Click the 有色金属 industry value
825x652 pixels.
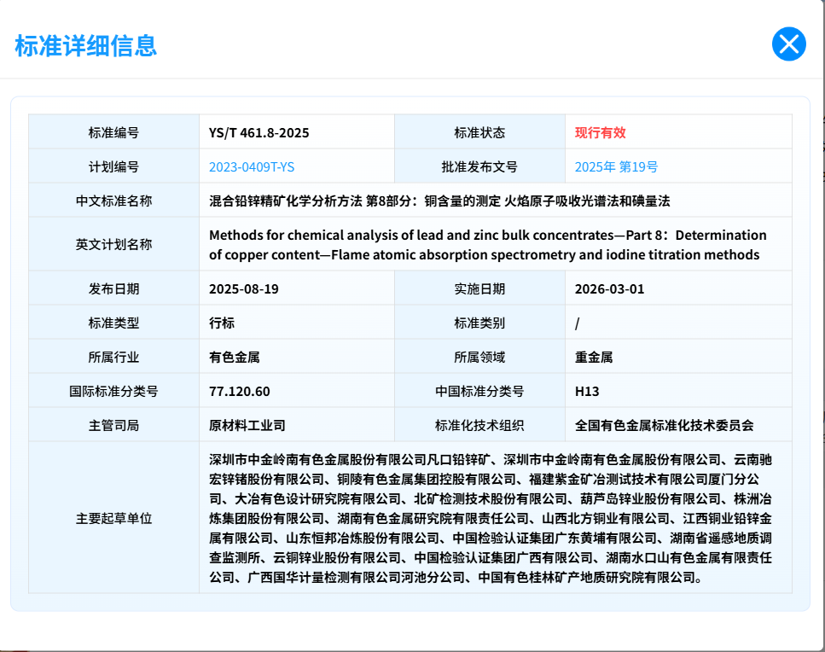pyautogui.click(x=234, y=358)
